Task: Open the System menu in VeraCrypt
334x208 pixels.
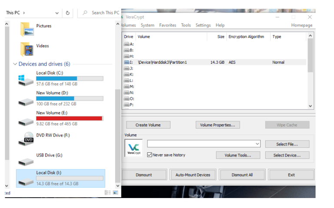Action: pyautogui.click(x=147, y=25)
